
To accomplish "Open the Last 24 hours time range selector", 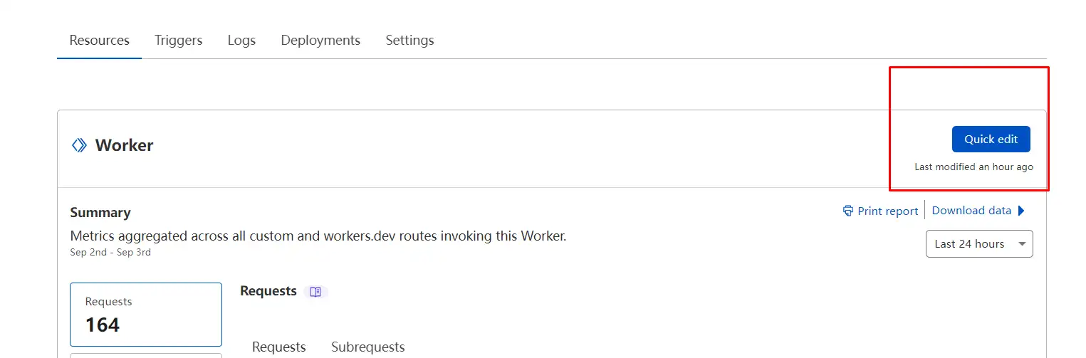I will (979, 243).
